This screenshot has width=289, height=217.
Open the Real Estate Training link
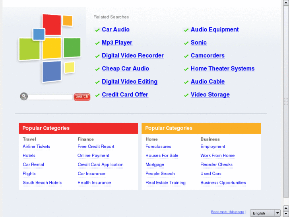pos(165,183)
